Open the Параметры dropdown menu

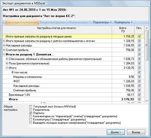coord(102,22)
